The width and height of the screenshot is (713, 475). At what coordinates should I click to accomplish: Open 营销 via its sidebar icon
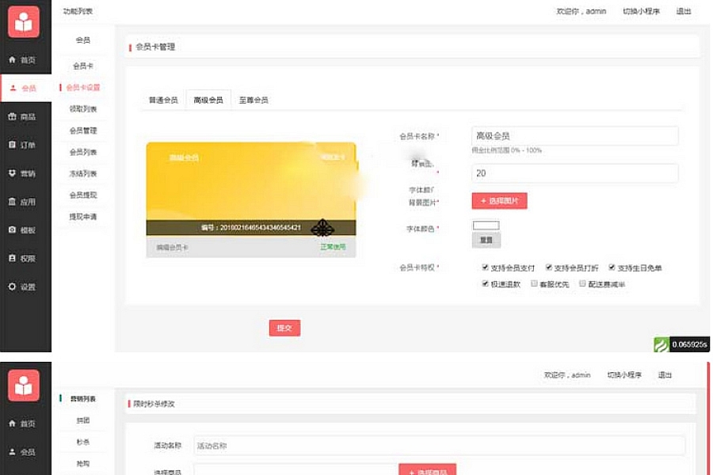tap(12, 173)
